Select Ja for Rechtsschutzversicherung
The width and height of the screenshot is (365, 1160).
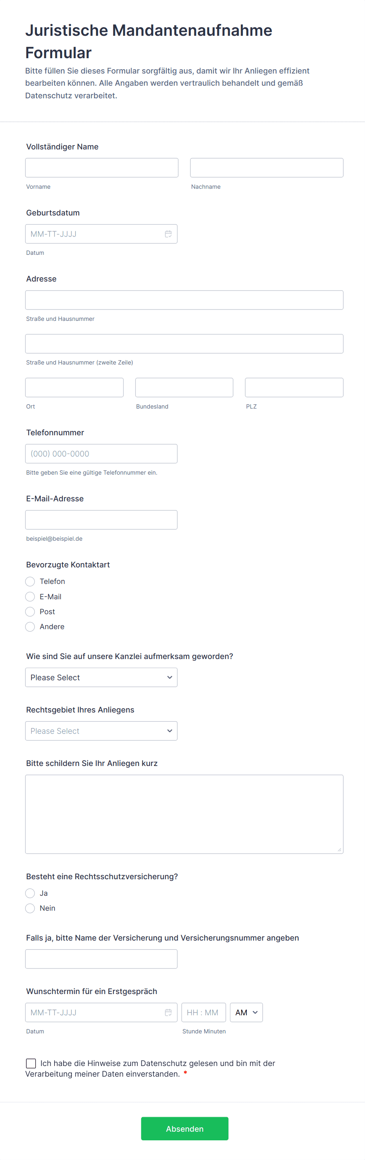click(30, 893)
